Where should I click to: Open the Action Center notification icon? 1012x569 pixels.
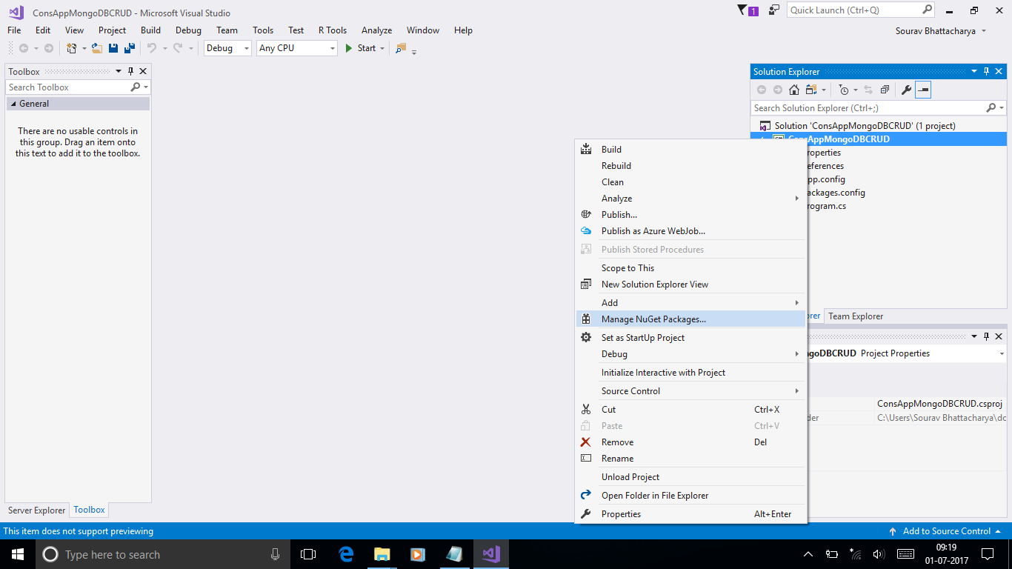tap(988, 554)
